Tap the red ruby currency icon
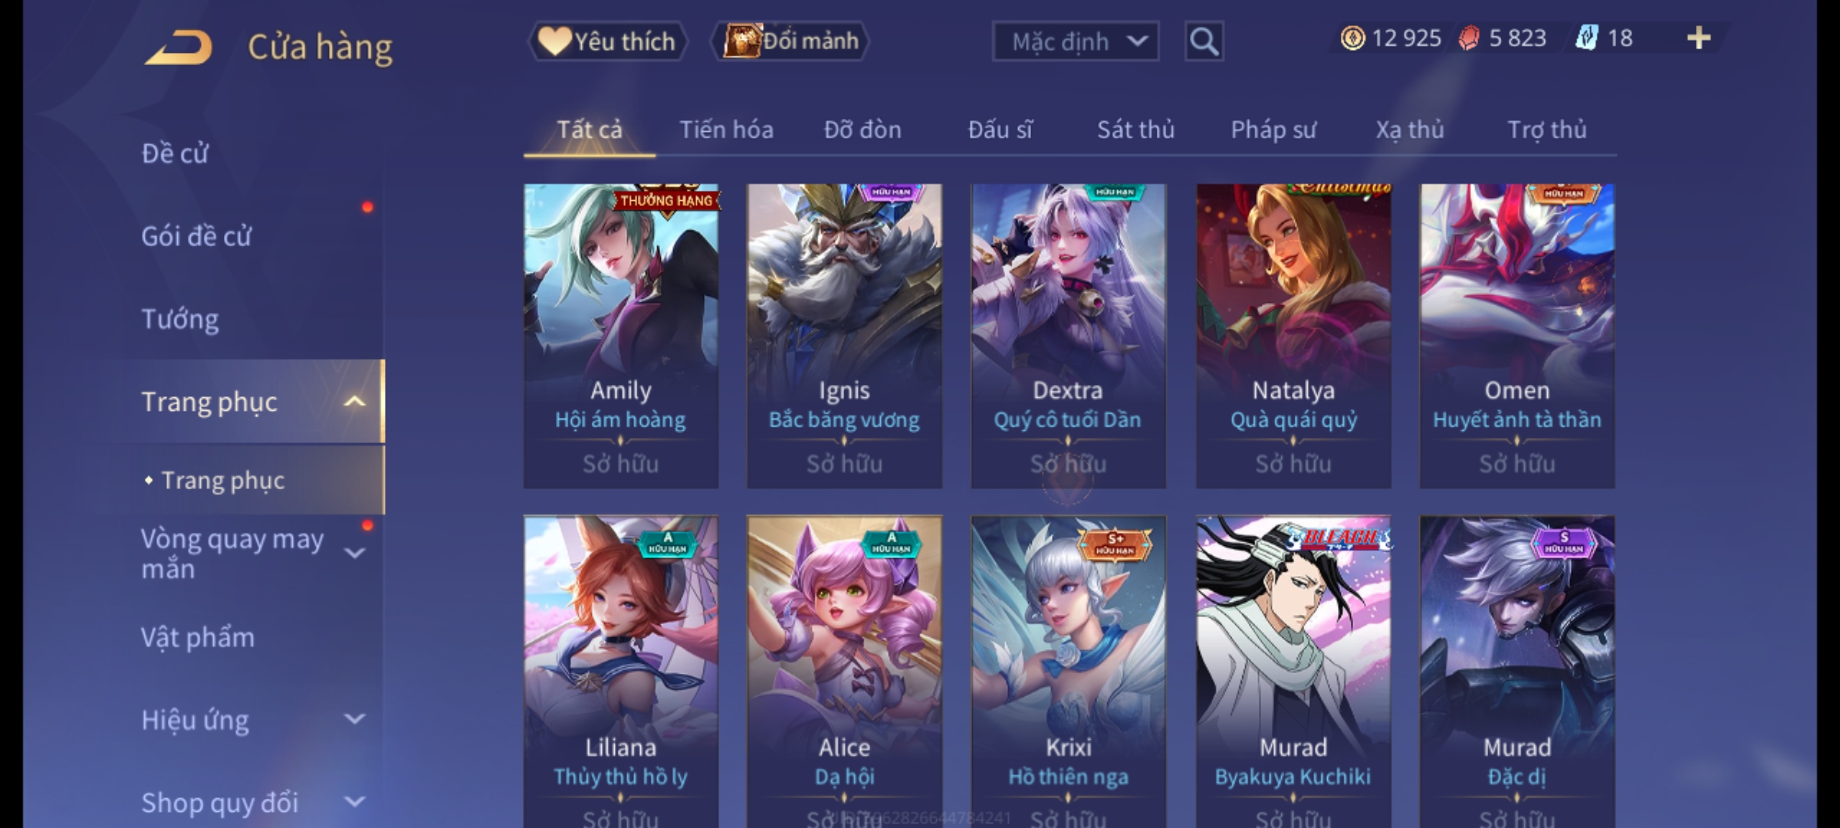Image resolution: width=1840 pixels, height=828 pixels. pos(1469,38)
